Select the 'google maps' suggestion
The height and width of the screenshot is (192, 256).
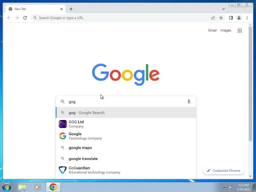[126, 147]
